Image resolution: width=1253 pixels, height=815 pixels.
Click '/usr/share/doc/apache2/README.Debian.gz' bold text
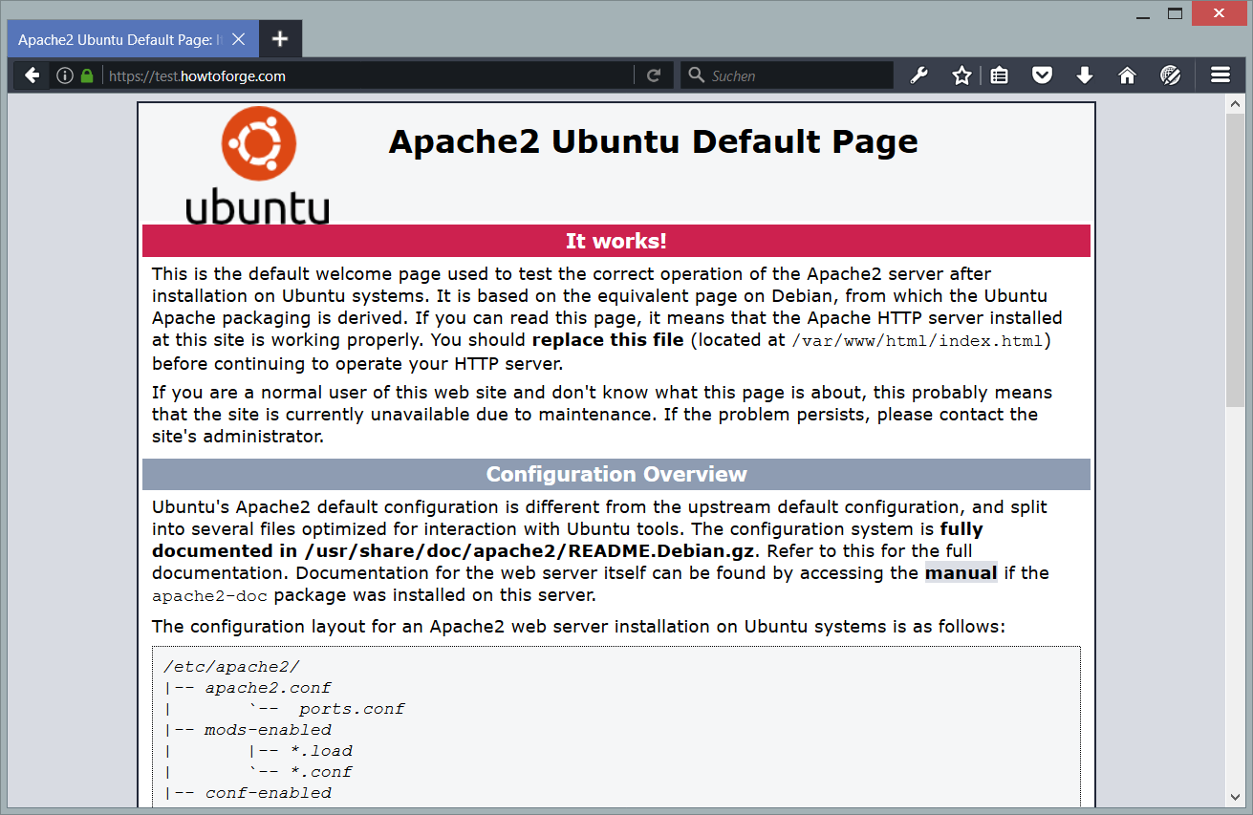click(x=530, y=551)
